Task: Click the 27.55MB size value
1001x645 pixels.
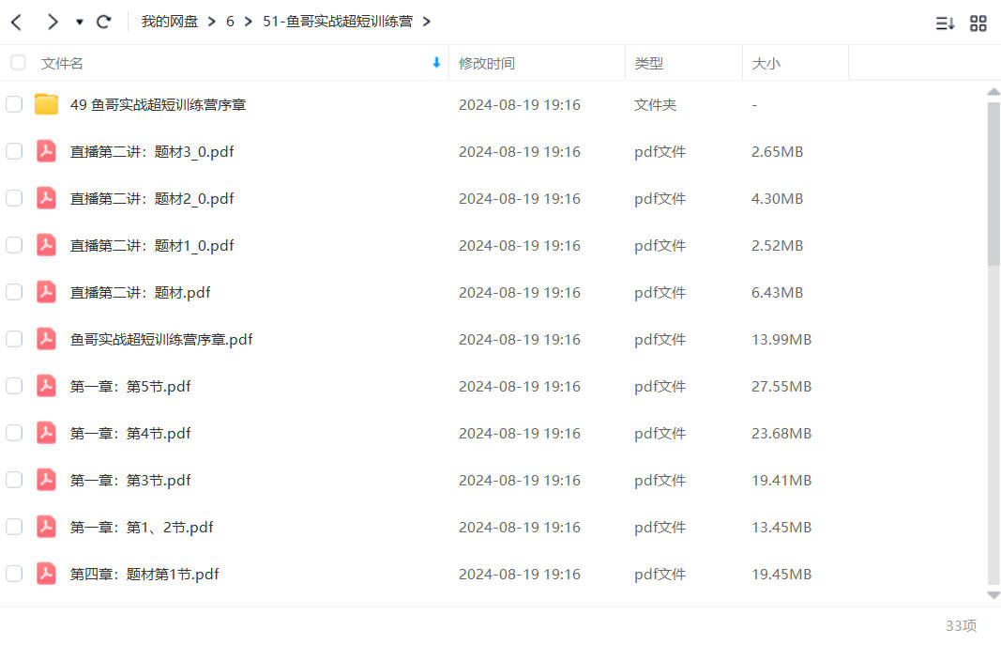Action: click(x=781, y=387)
